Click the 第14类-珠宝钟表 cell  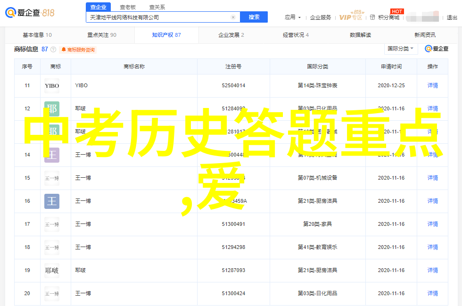point(317,85)
